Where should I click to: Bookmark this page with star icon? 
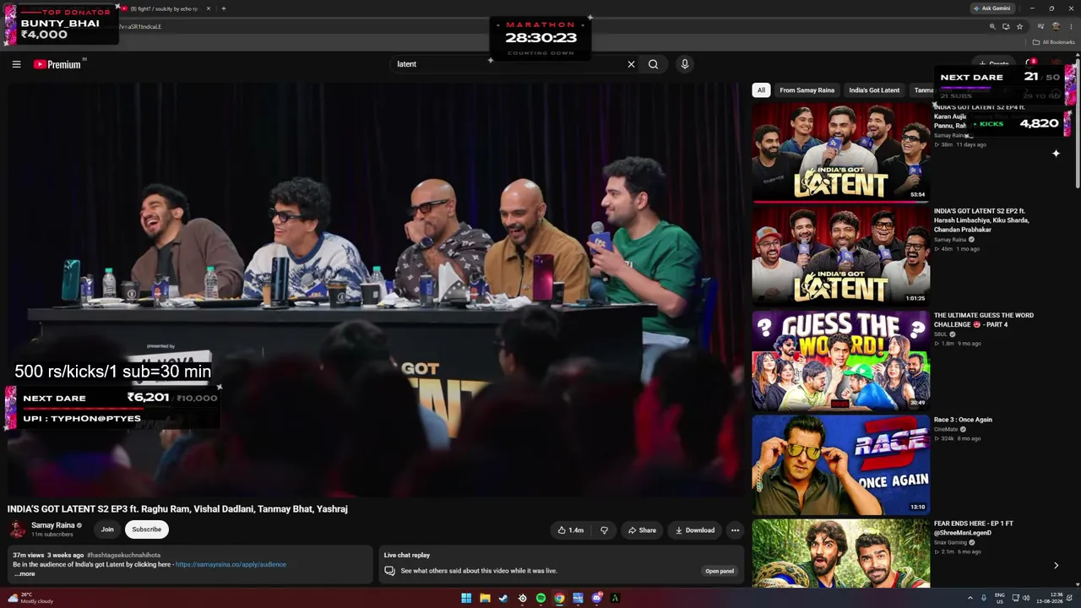point(1019,26)
